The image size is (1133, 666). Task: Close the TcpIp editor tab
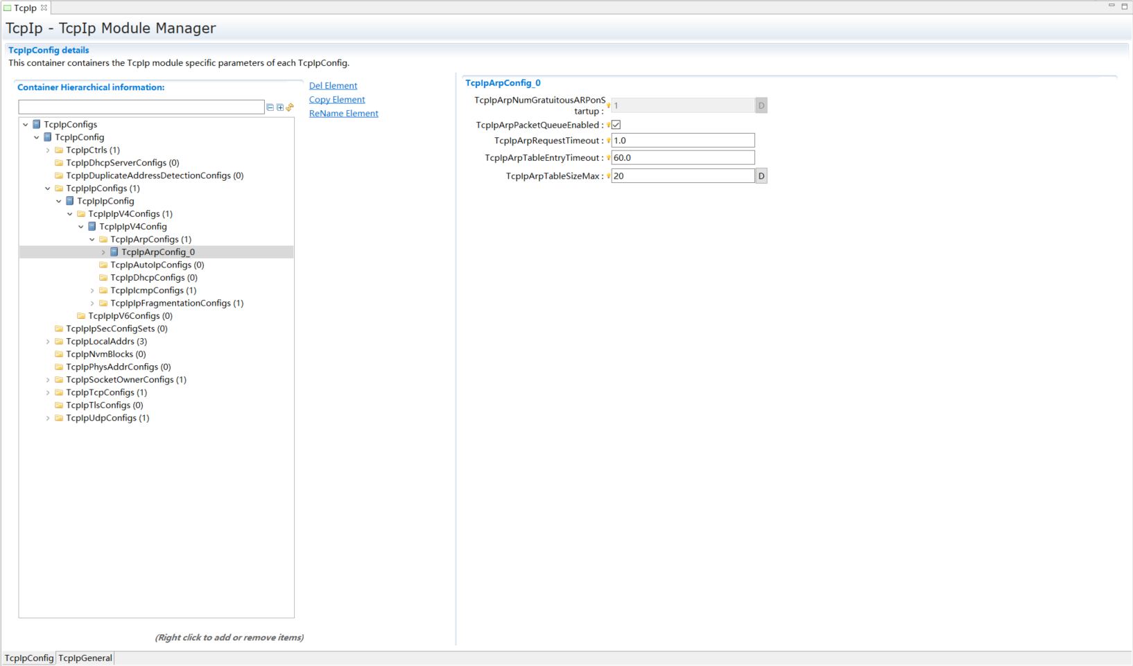(x=44, y=8)
